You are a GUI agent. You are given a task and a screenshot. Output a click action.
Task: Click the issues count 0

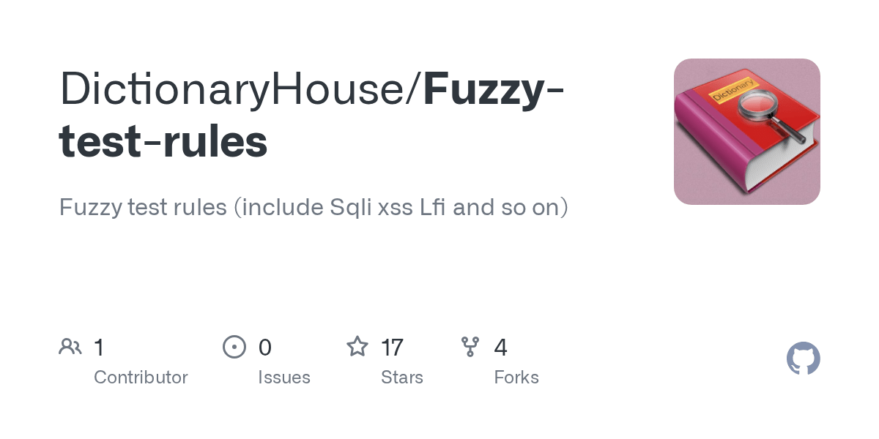click(264, 347)
